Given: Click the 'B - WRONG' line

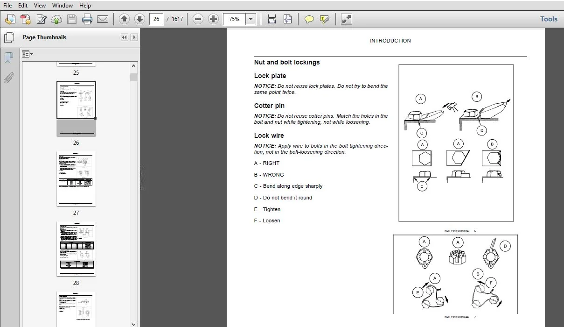Looking at the screenshot, I should pos(269,175).
